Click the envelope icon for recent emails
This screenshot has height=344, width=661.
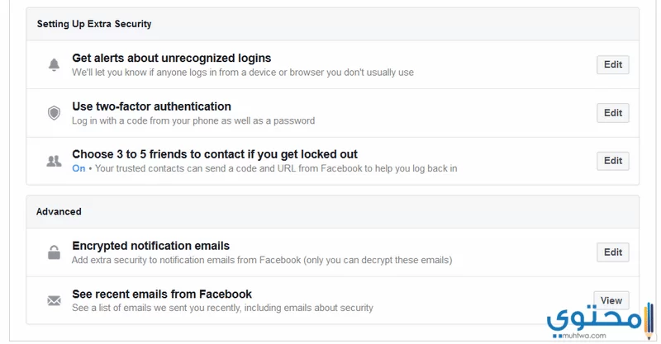point(54,300)
